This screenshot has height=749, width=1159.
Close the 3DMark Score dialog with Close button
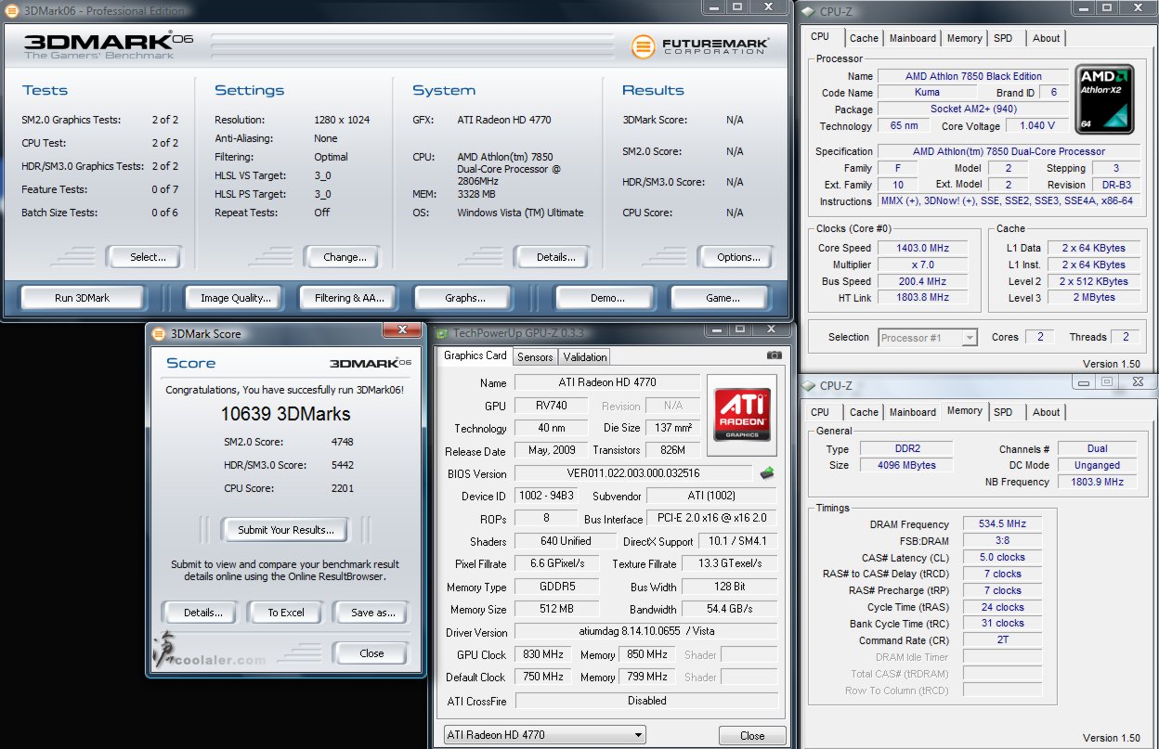click(x=371, y=653)
